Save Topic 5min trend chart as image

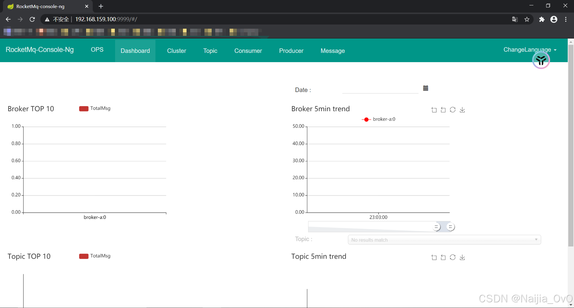point(462,258)
